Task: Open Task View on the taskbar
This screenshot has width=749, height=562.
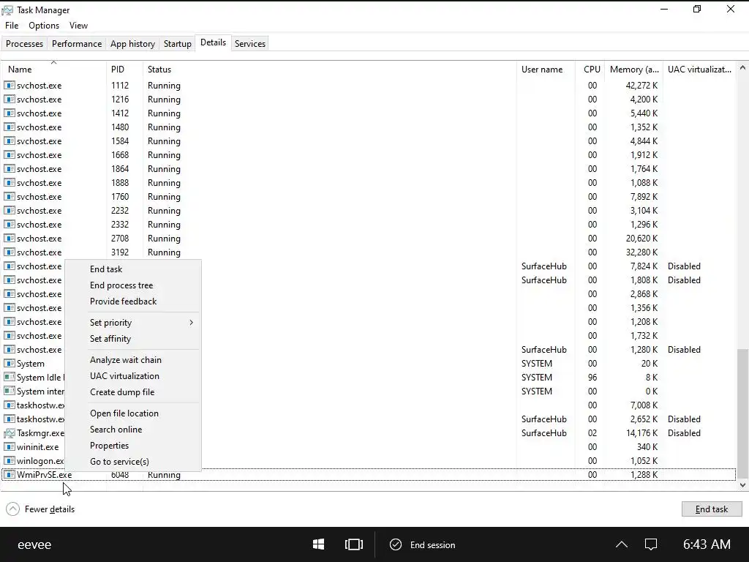Action: (354, 544)
